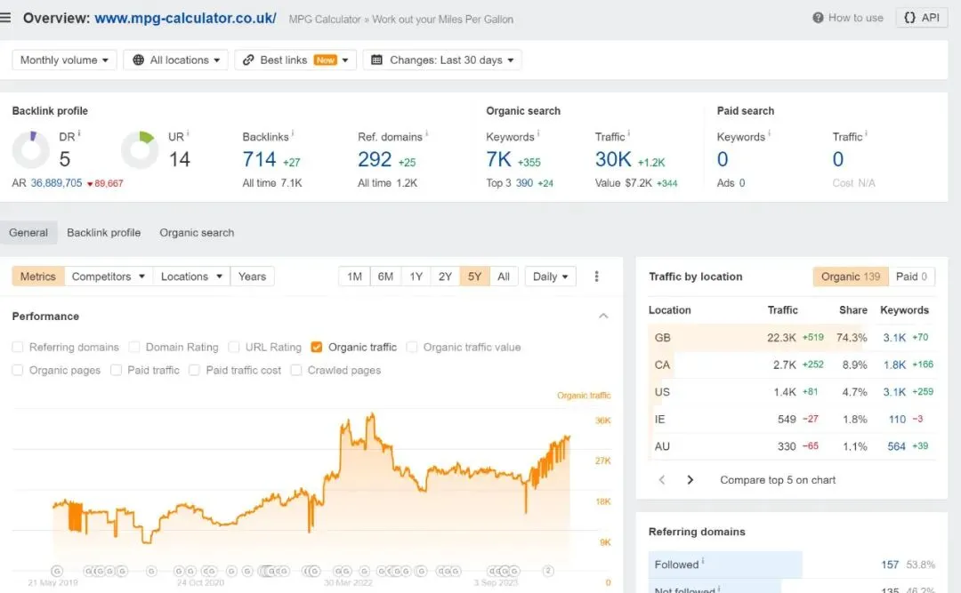This screenshot has height=593, width=961.
Task: Open the www.mpg-calculator.co.uk link
Action: pos(185,19)
